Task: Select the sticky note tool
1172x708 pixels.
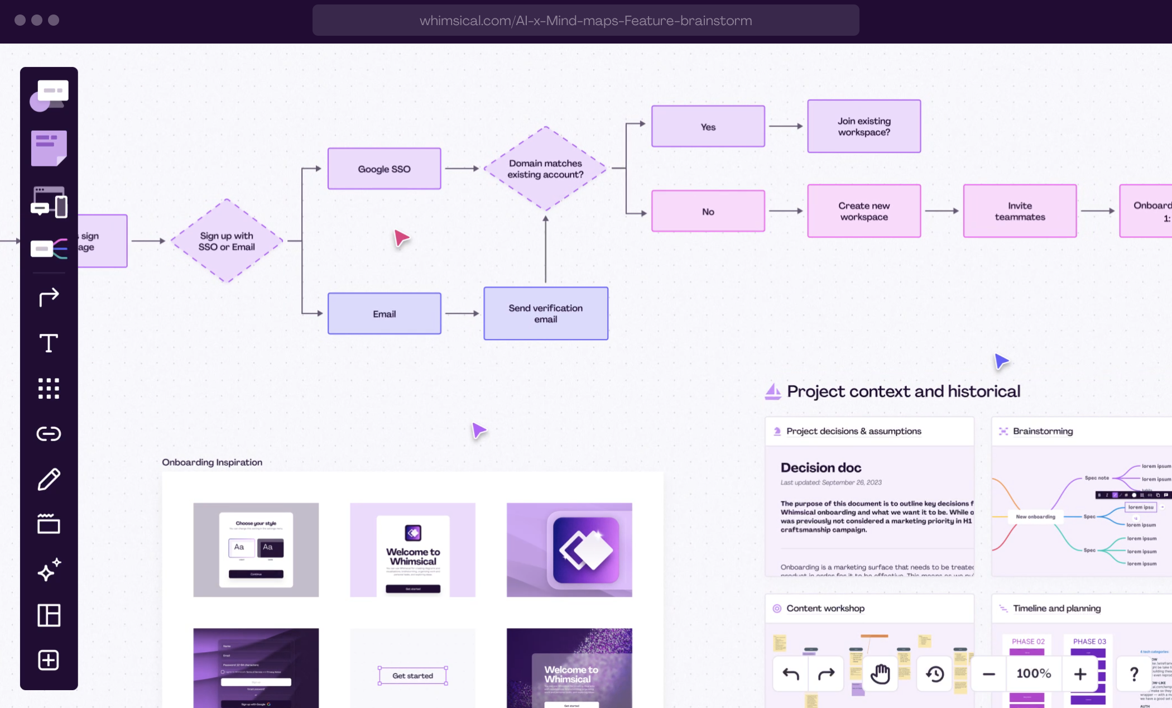Action: (x=49, y=148)
